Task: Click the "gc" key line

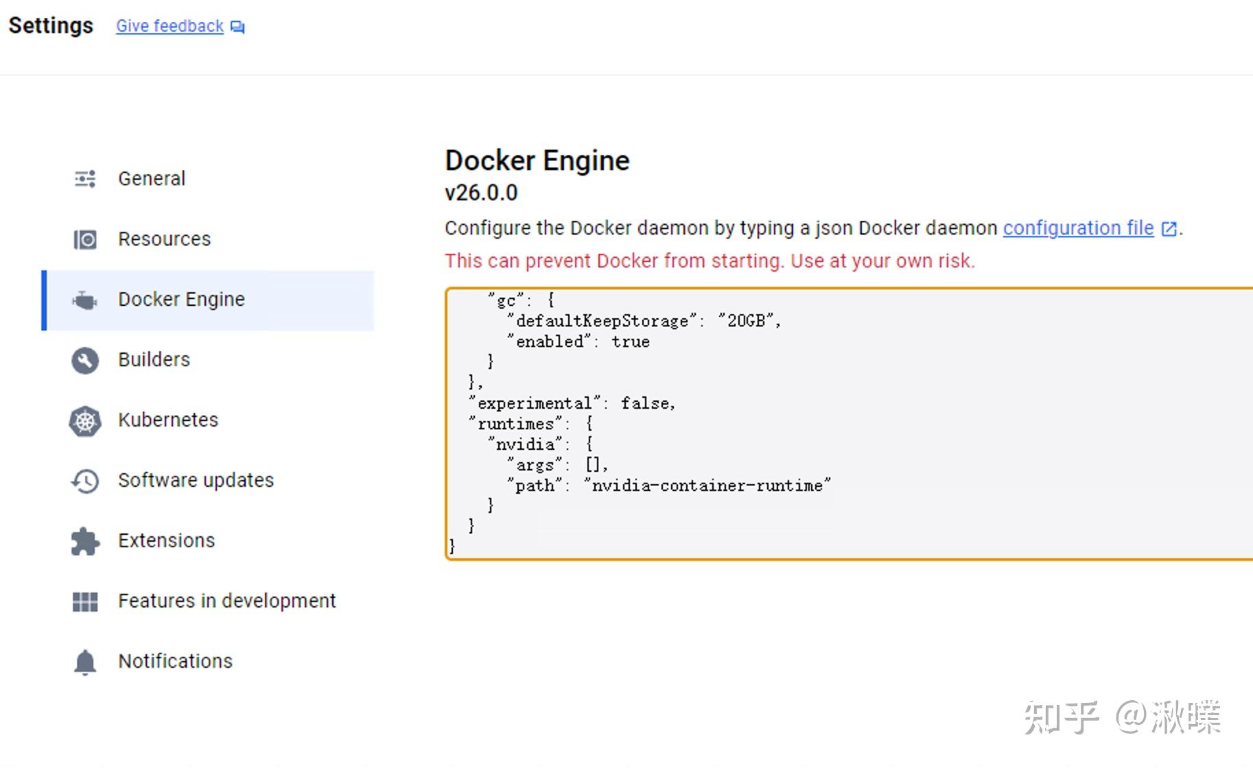Action: coord(521,300)
